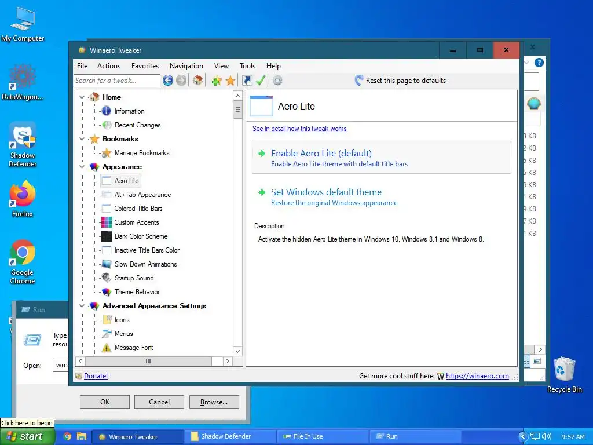Click the Theme Behavior icon

point(107,292)
